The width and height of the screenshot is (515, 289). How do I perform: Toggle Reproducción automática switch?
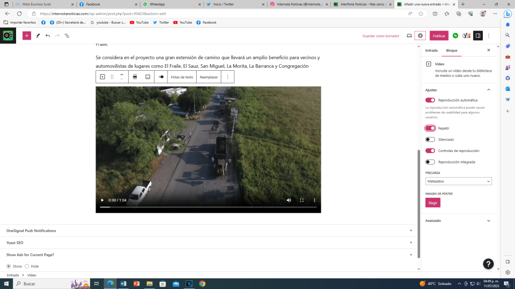tap(430, 100)
